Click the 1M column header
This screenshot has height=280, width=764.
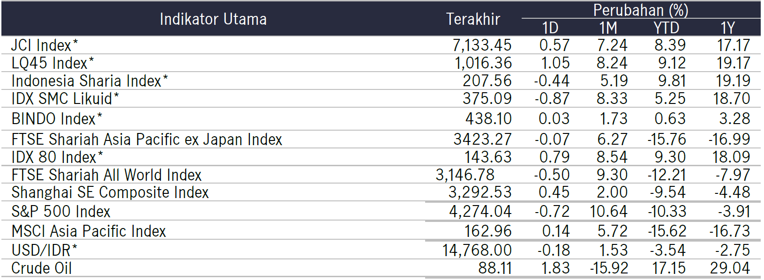(x=608, y=28)
